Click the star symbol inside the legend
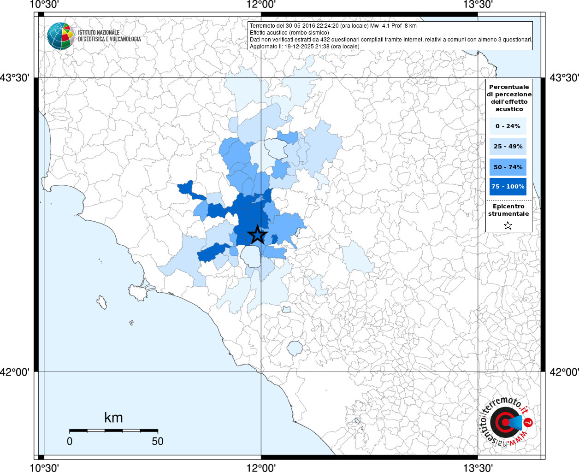Viewport: 579px width, 472px height. tap(508, 225)
